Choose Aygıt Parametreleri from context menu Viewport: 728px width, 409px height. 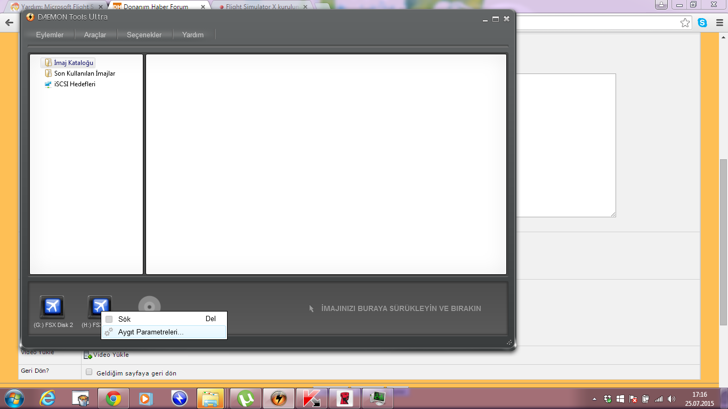[x=164, y=332]
